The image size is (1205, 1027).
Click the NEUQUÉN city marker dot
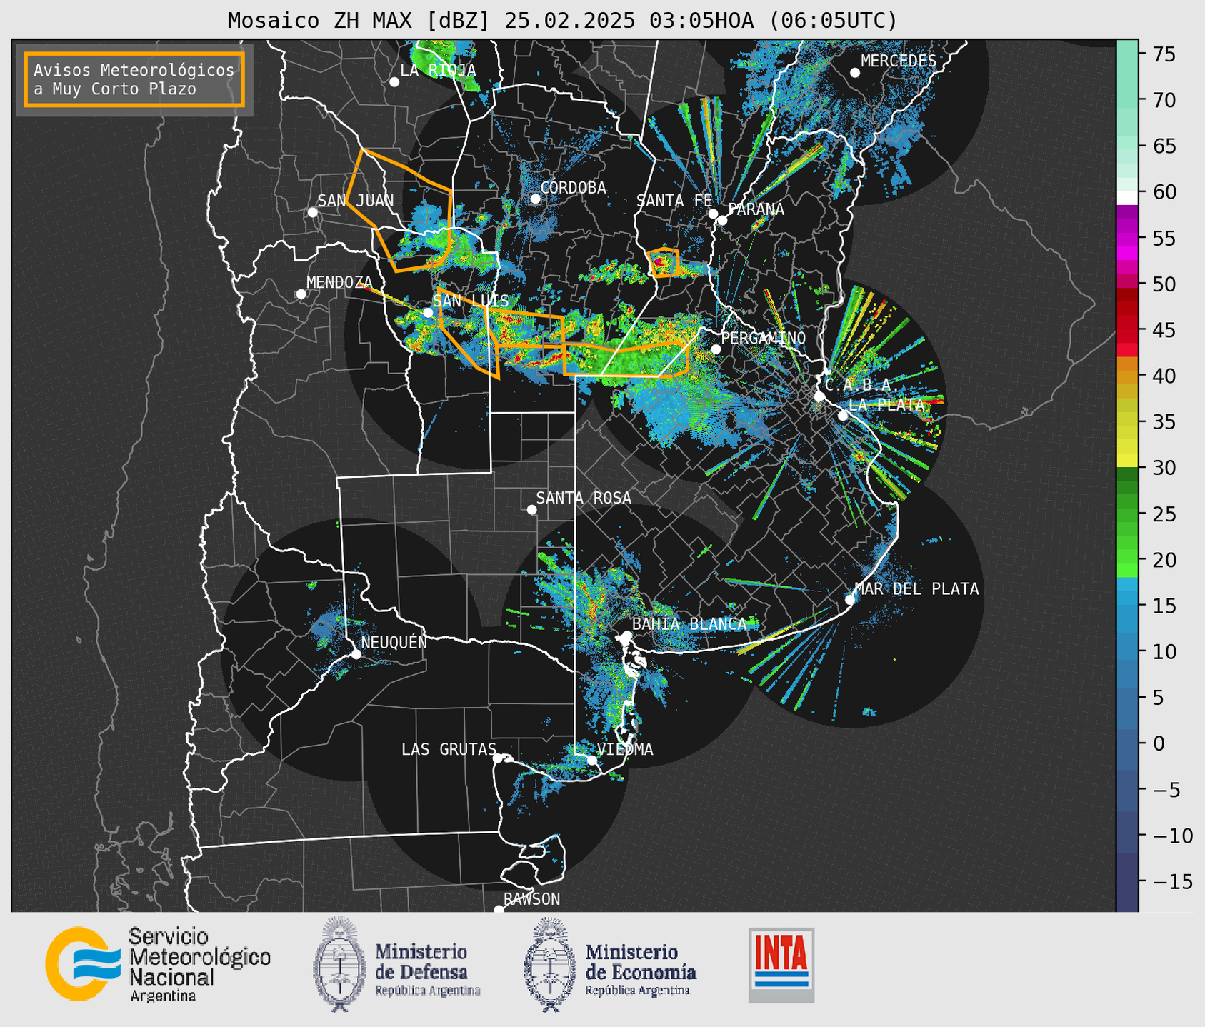pyautogui.click(x=356, y=654)
